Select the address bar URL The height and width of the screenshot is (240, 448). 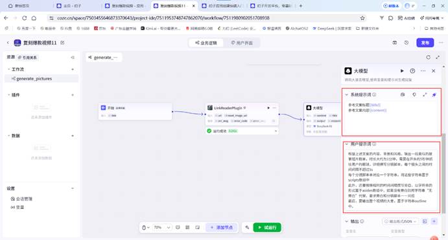pyautogui.click(x=163, y=18)
